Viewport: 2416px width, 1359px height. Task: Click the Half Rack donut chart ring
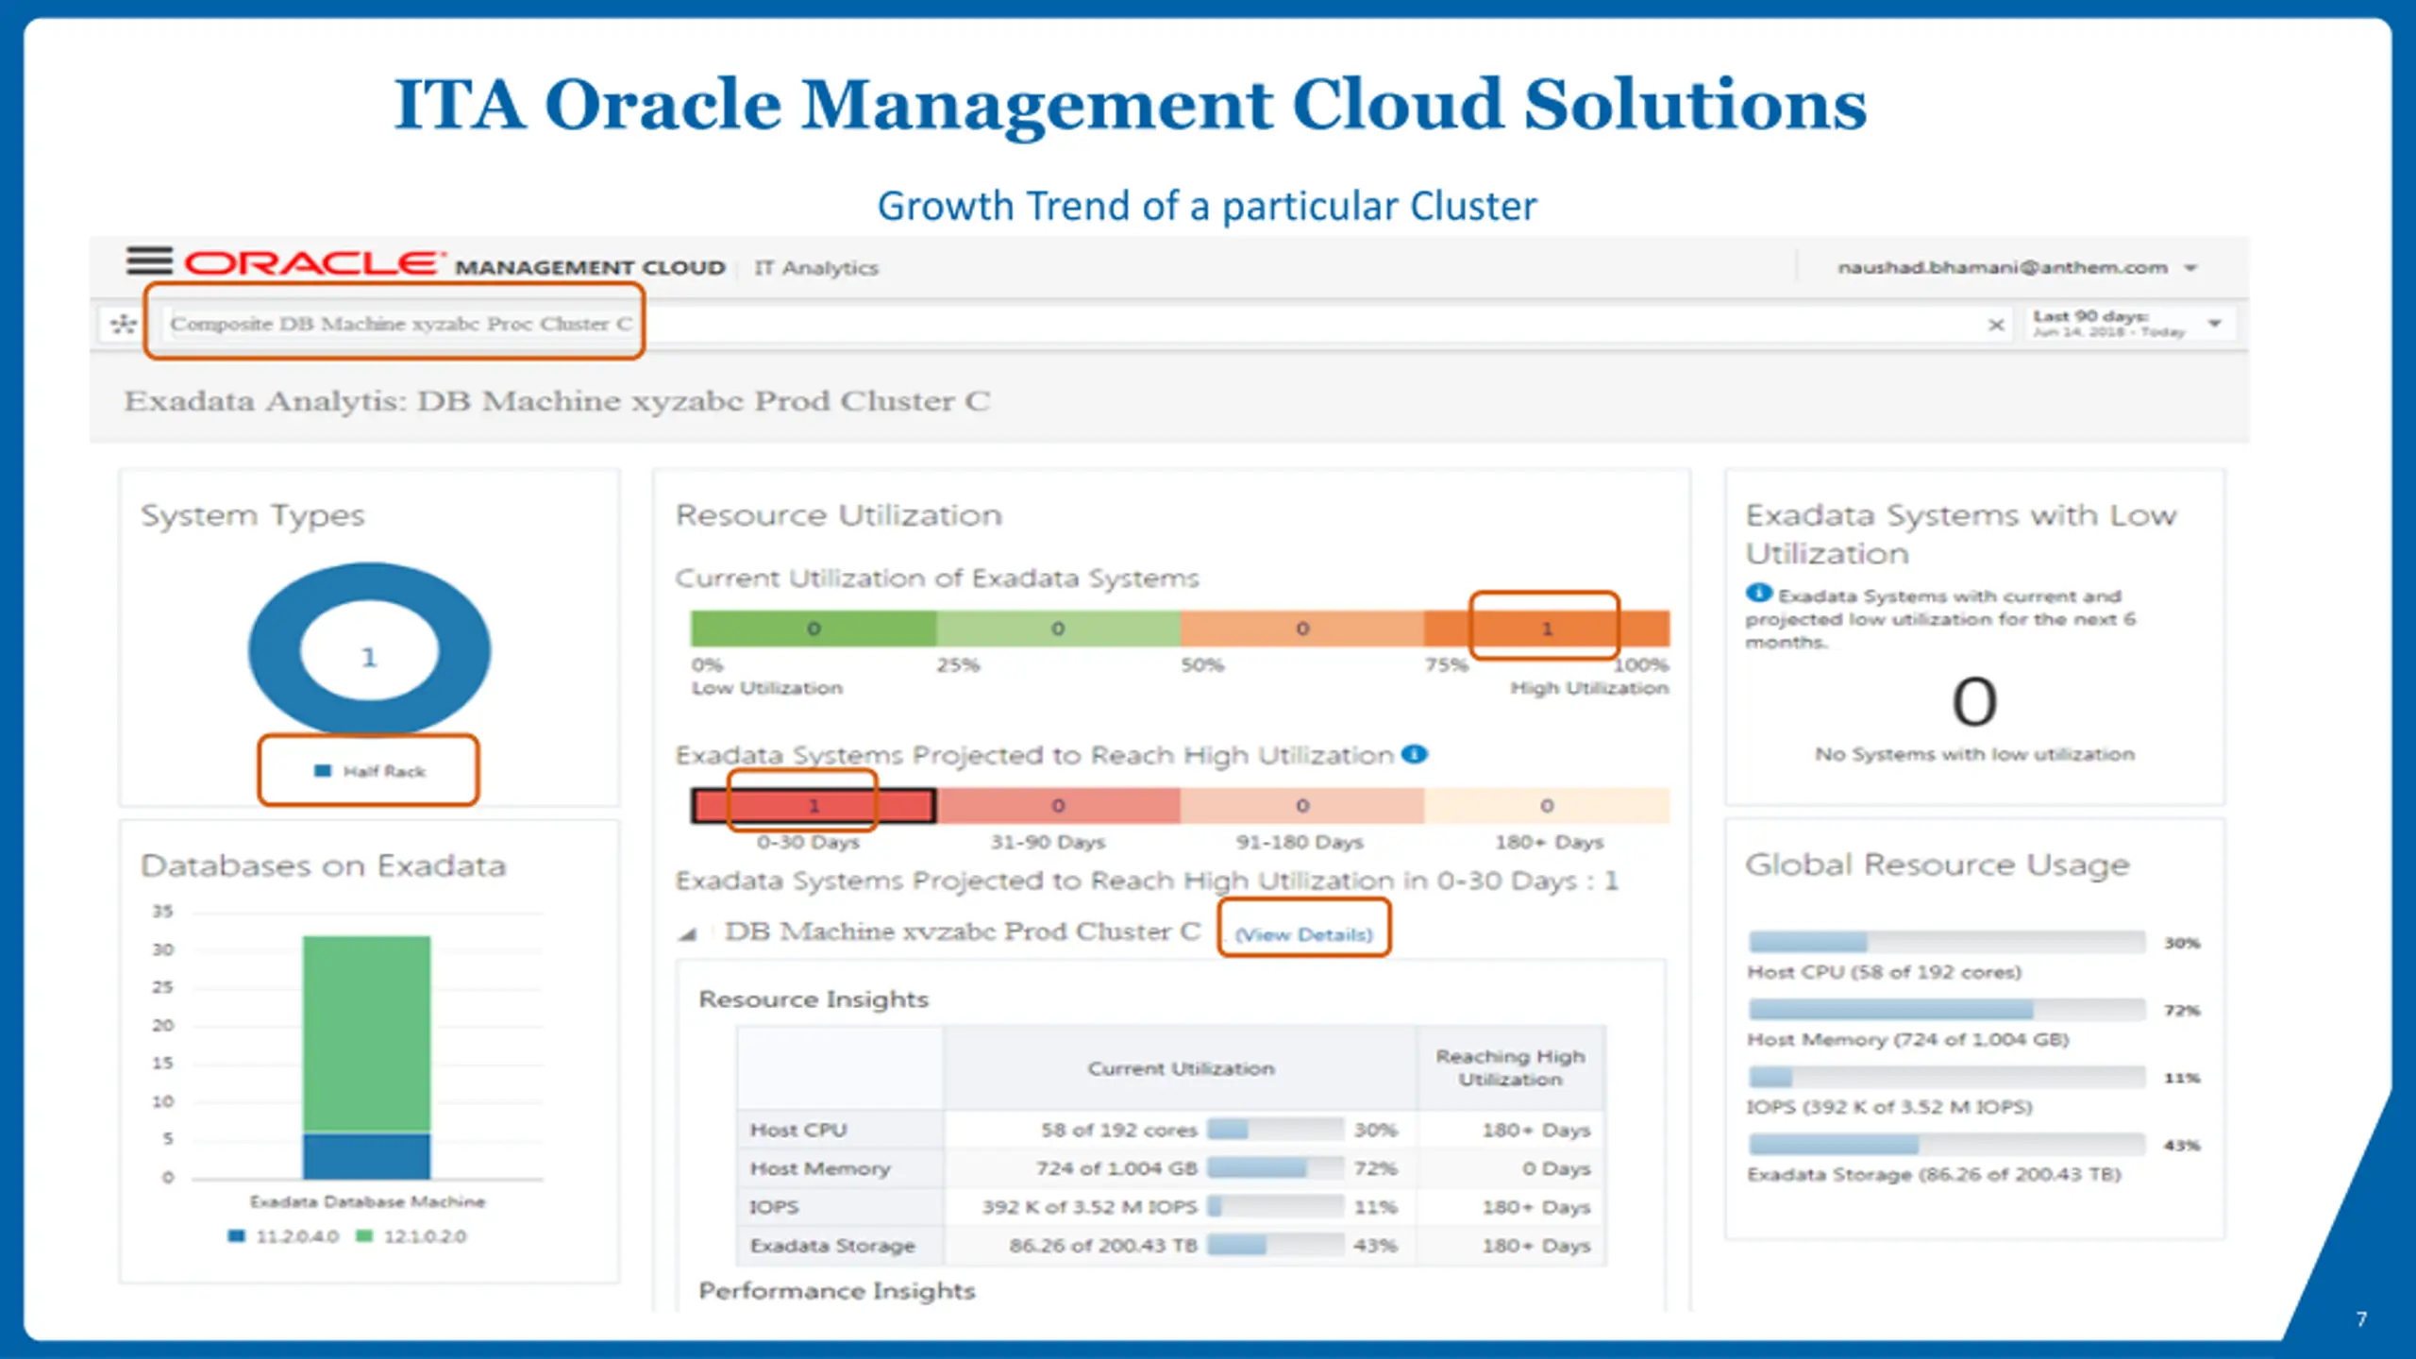275,651
